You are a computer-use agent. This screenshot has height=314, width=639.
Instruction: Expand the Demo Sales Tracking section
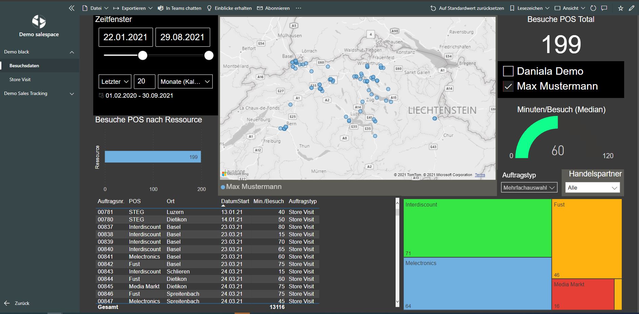72,94
